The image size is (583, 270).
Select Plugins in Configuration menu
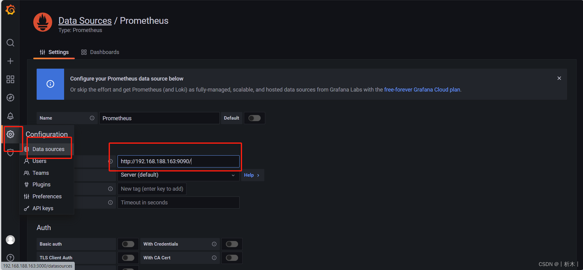coord(47,185)
